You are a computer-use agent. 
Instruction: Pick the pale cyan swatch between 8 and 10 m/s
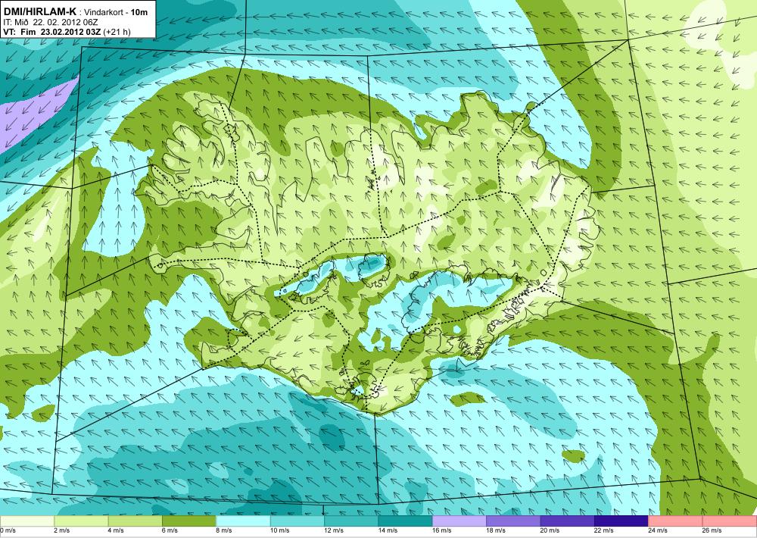pos(243,521)
